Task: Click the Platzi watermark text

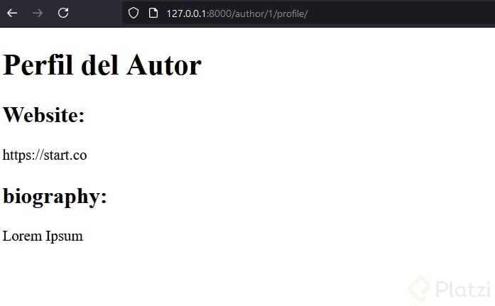Action: (463, 289)
